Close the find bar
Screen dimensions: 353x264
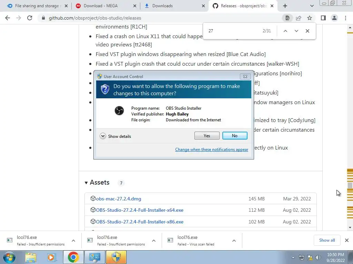pyautogui.click(x=307, y=31)
